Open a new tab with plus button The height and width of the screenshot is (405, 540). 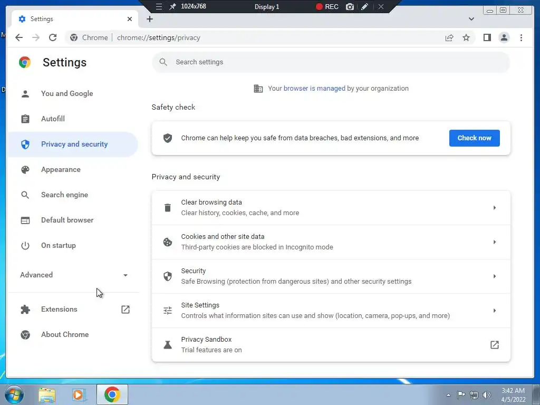pyautogui.click(x=149, y=19)
